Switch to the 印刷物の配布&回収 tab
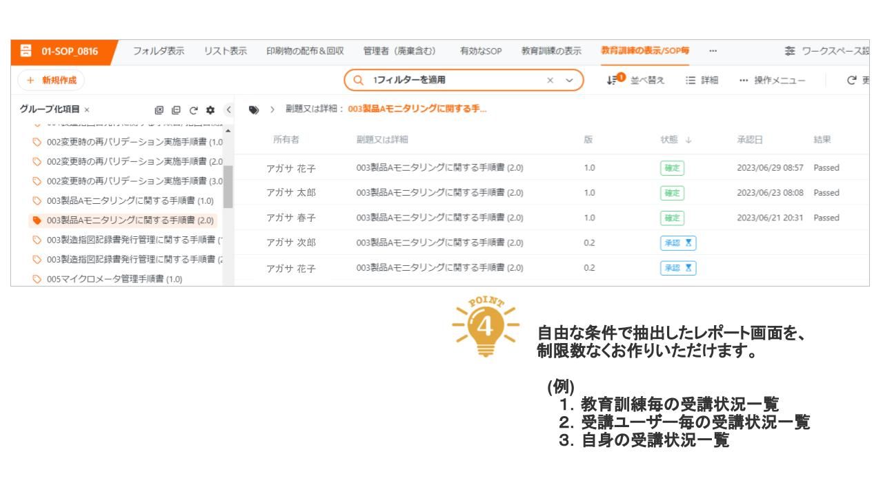This screenshot has height=496, width=883. pos(305,51)
